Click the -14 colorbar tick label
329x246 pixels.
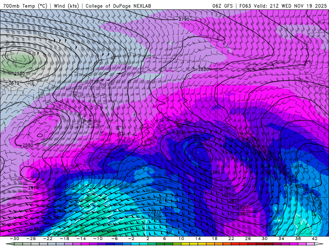tap(81, 239)
